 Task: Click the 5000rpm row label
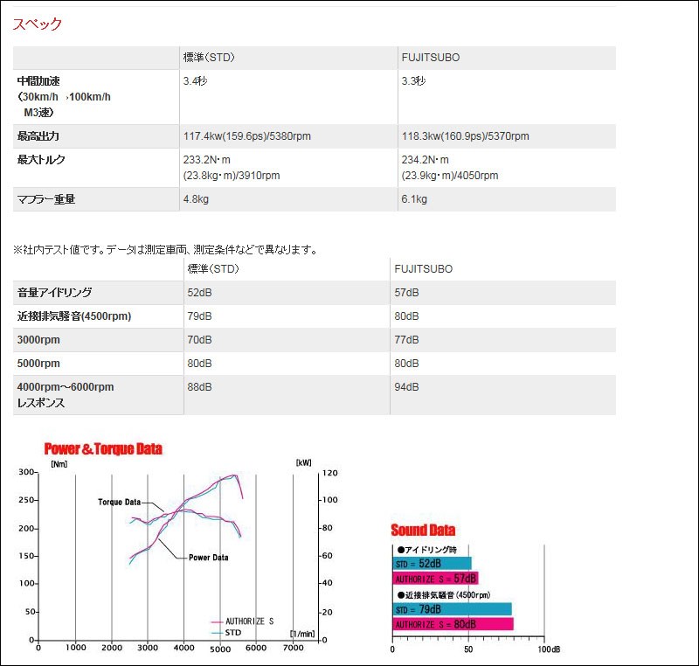(x=38, y=364)
